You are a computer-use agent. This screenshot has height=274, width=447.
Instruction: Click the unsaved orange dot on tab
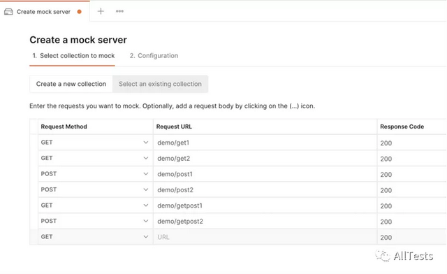(x=79, y=12)
